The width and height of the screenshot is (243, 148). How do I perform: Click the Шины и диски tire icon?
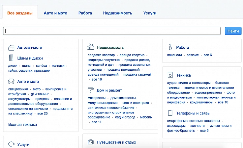pyautogui.click(x=12, y=58)
